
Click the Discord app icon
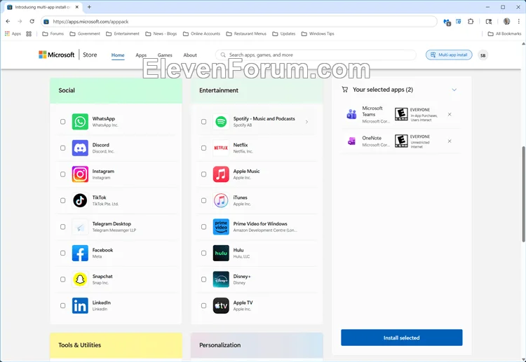click(x=80, y=148)
